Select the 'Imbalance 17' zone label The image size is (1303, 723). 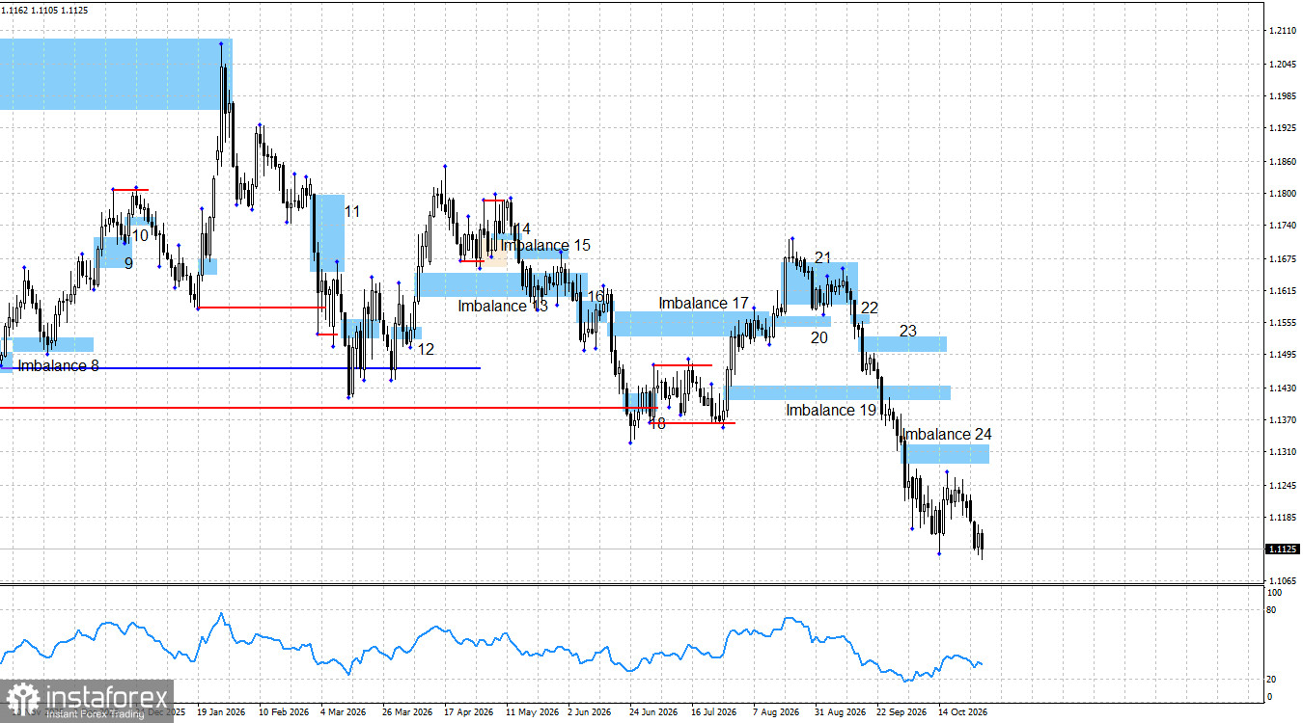[704, 304]
